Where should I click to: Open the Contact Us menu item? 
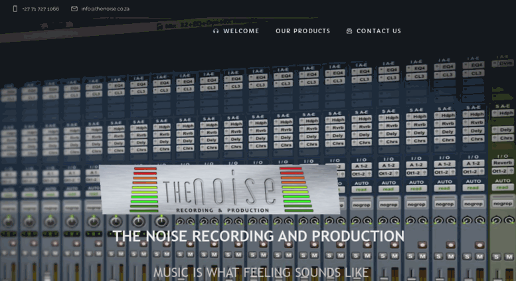(x=379, y=31)
